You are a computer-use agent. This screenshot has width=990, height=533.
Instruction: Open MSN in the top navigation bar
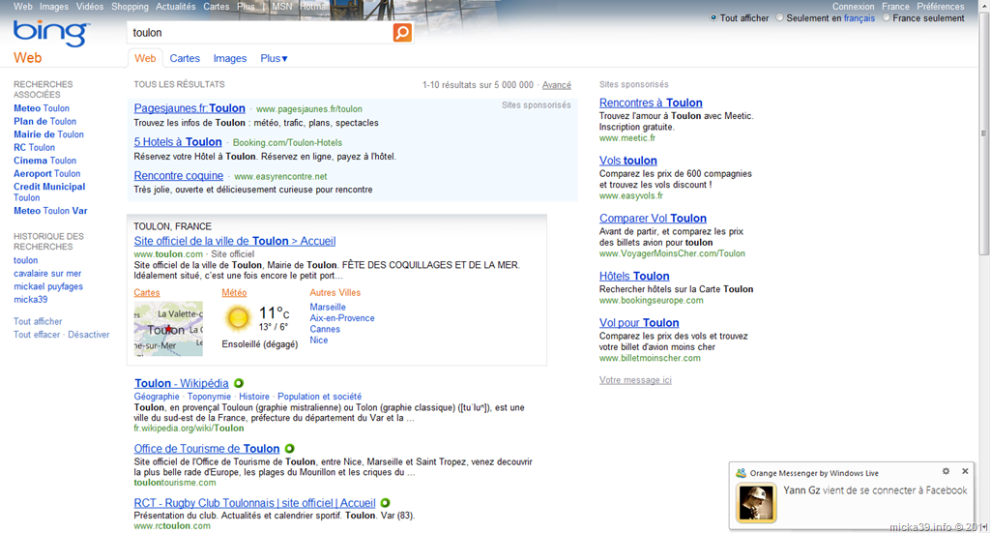[281, 7]
